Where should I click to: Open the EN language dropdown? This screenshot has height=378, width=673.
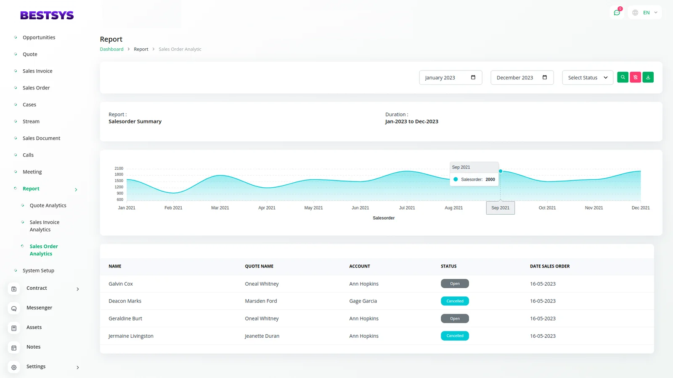click(x=645, y=13)
